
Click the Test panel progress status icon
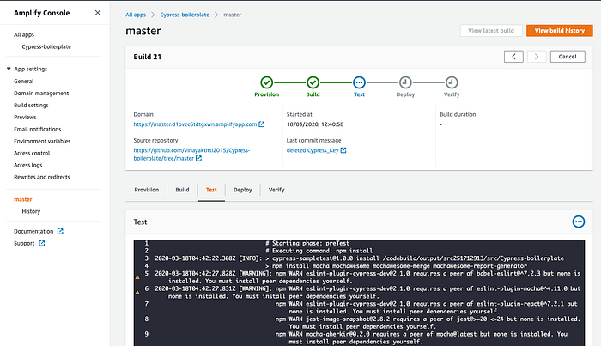(x=579, y=222)
